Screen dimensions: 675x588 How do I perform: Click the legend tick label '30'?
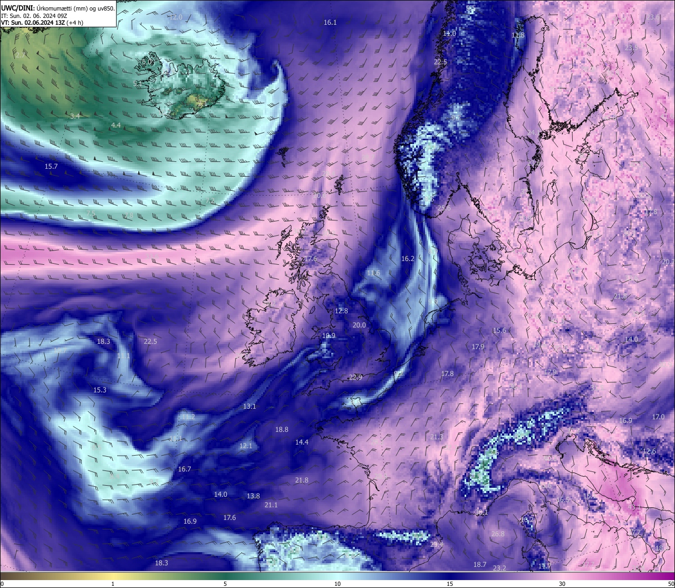pos(562,584)
